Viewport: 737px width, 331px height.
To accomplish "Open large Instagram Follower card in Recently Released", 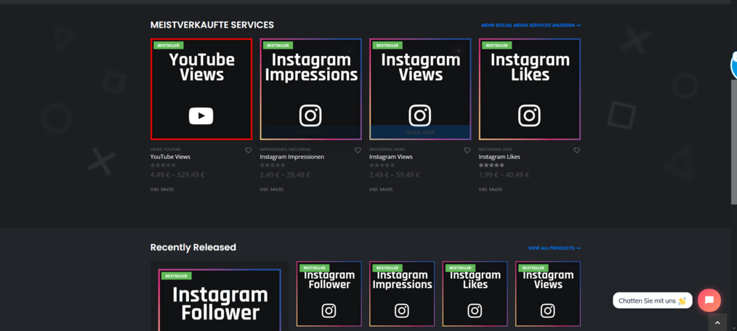I will 220,300.
